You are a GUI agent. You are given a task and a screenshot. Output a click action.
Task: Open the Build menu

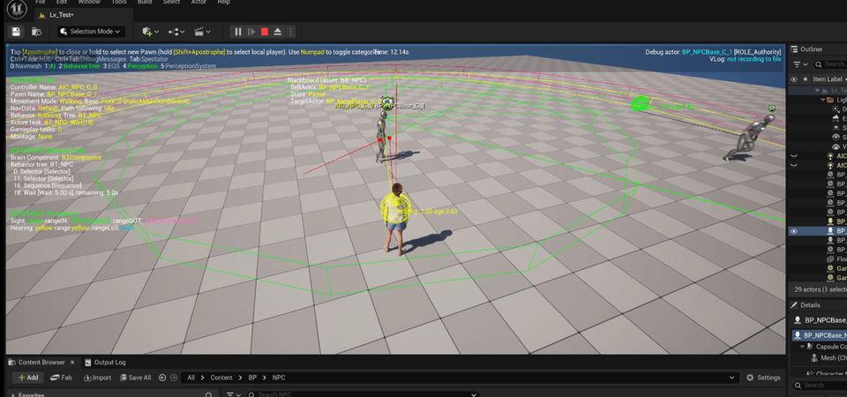(x=145, y=2)
